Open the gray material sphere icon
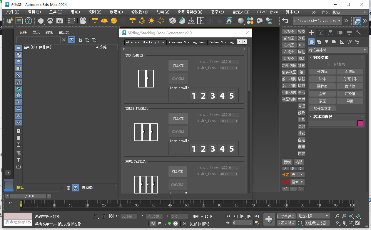The image size is (371, 230). click(x=241, y=21)
